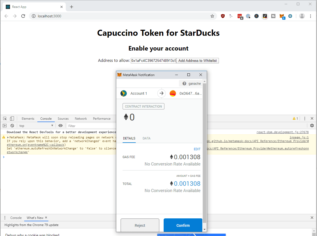Click the CONTRACT INTERACTION label
317x236 pixels.
143,107
